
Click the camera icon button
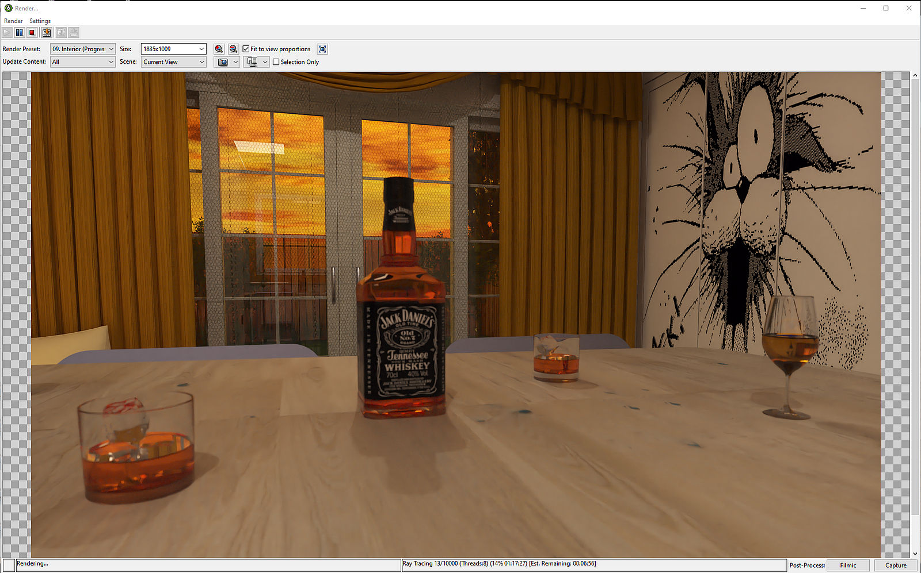[x=223, y=62]
